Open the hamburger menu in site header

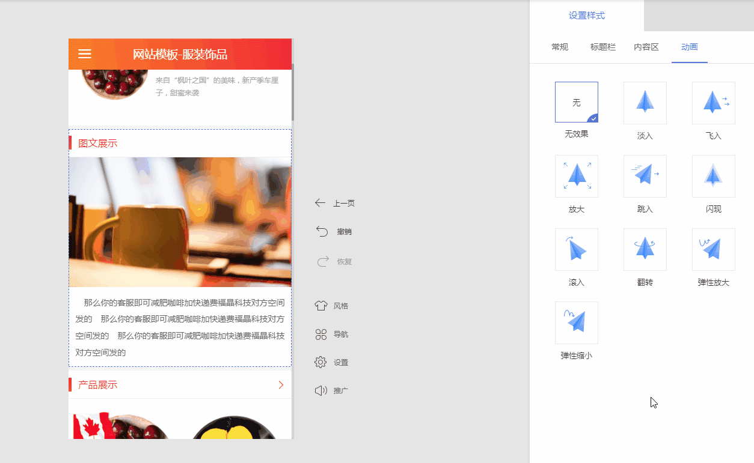click(x=85, y=53)
